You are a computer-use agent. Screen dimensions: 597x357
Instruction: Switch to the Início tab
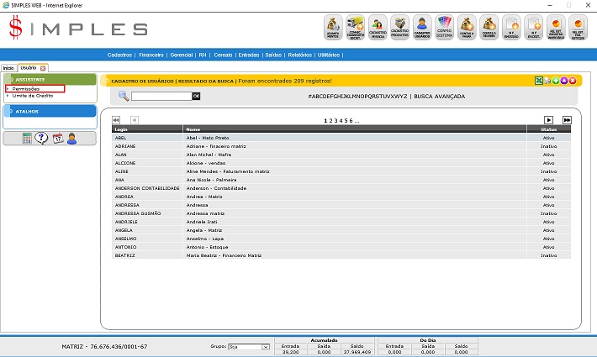[x=8, y=67]
